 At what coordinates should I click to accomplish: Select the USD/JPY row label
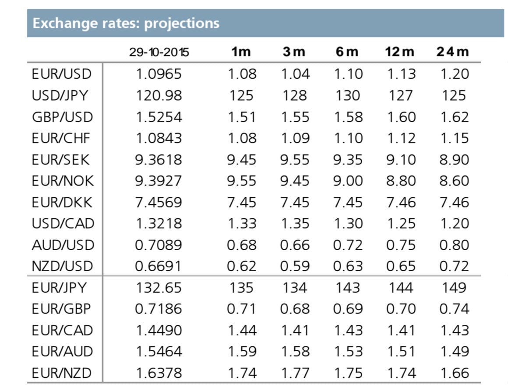pos(61,95)
